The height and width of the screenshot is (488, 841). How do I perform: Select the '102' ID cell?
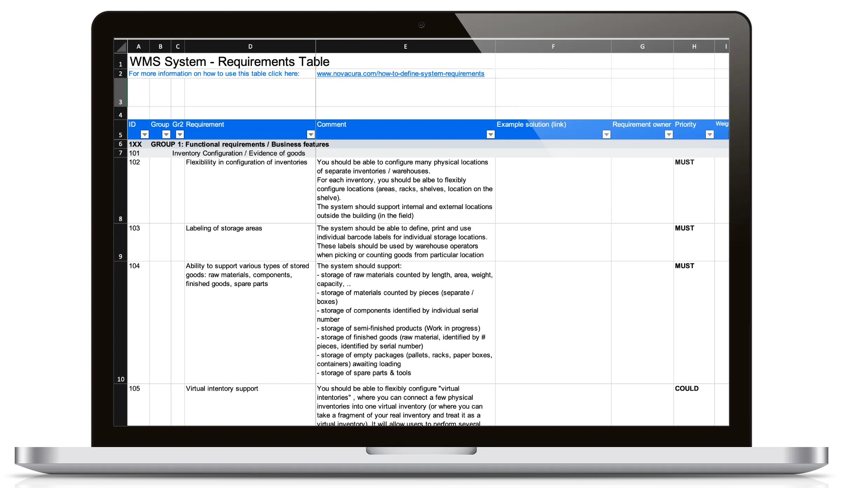(x=139, y=190)
